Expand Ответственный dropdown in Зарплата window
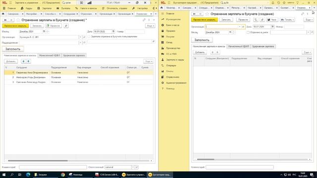 coord(133,167)
